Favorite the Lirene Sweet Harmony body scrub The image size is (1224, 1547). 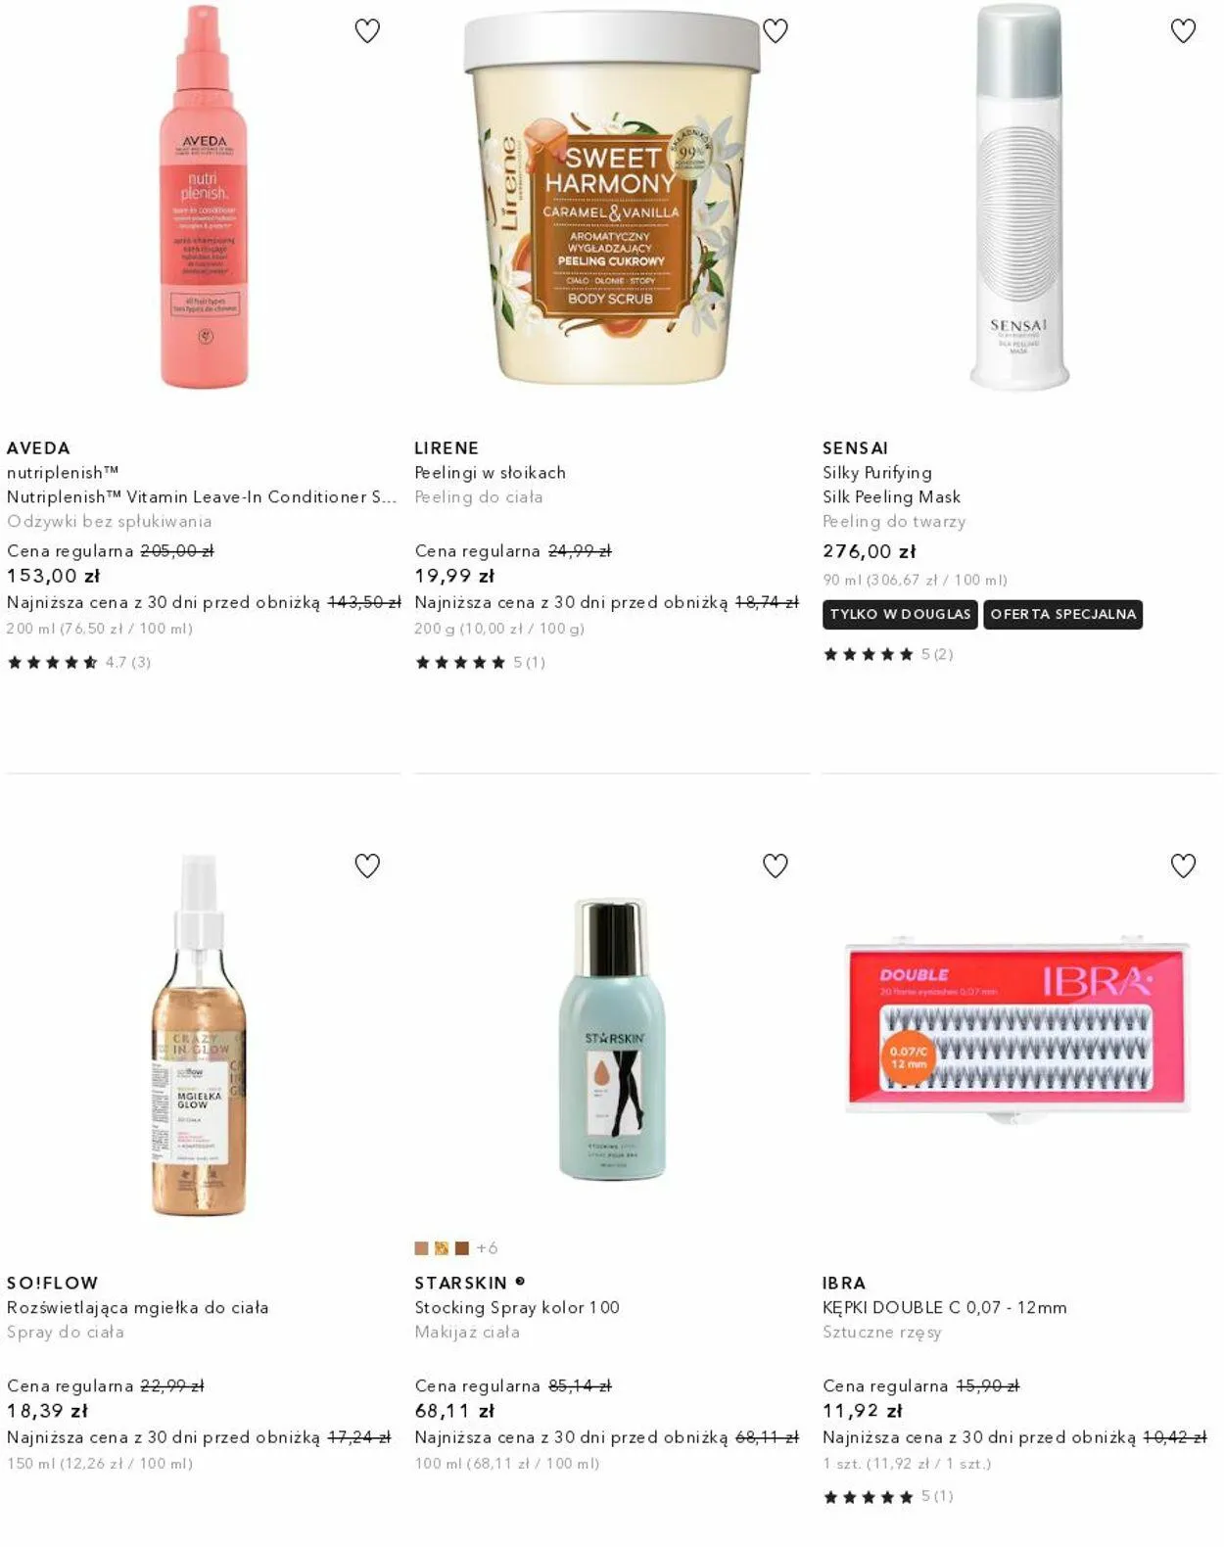(776, 31)
